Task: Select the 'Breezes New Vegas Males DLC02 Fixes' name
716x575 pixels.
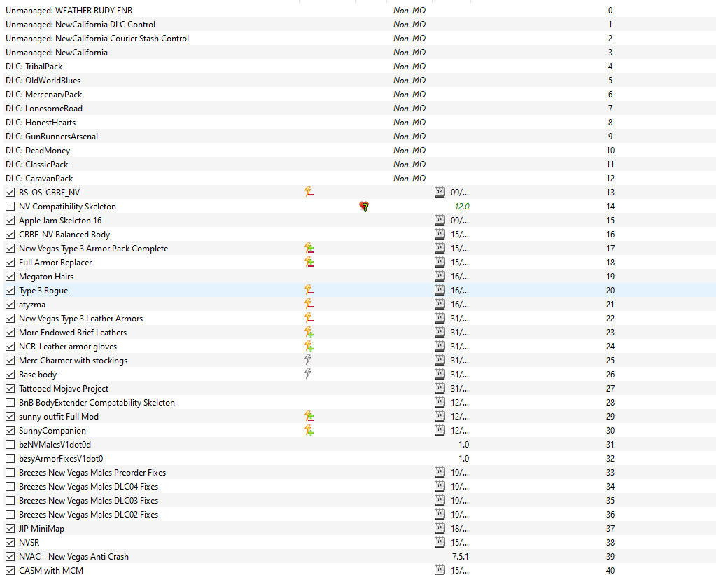Action: 89,515
